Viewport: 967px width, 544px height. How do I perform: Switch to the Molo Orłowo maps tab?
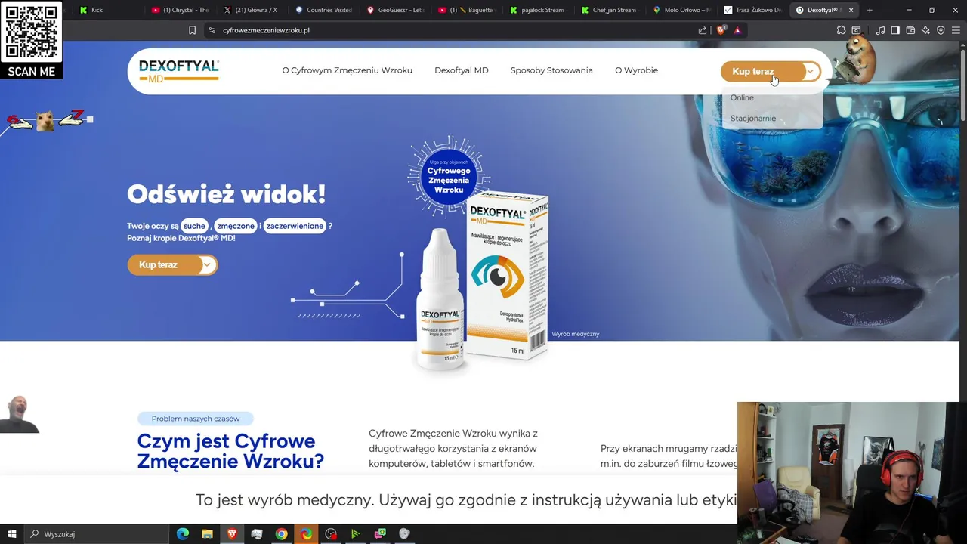[x=683, y=10]
